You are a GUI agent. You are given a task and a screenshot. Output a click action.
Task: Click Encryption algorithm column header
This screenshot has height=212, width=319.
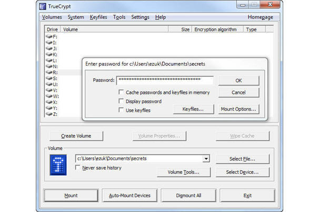point(217,29)
